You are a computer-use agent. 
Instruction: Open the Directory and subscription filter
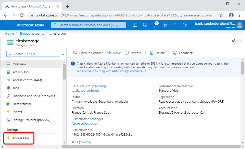145,25
